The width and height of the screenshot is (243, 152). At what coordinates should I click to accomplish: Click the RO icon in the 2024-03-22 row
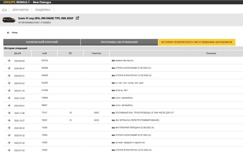[x=113, y=83]
